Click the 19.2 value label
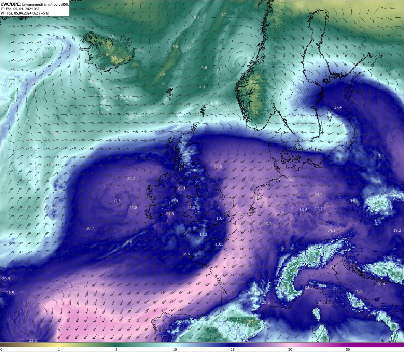The height and width of the screenshot is (352, 404). click(x=397, y=230)
